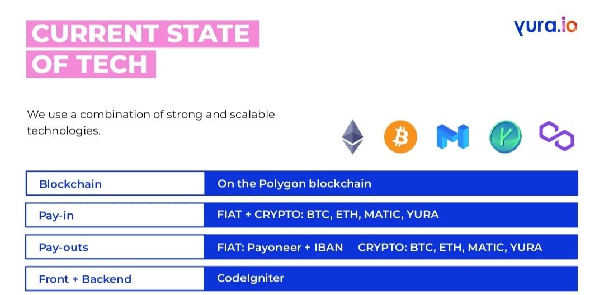Click the 'CURRENT STATE' pink title banner
This screenshot has height=295, width=604.
(143, 34)
